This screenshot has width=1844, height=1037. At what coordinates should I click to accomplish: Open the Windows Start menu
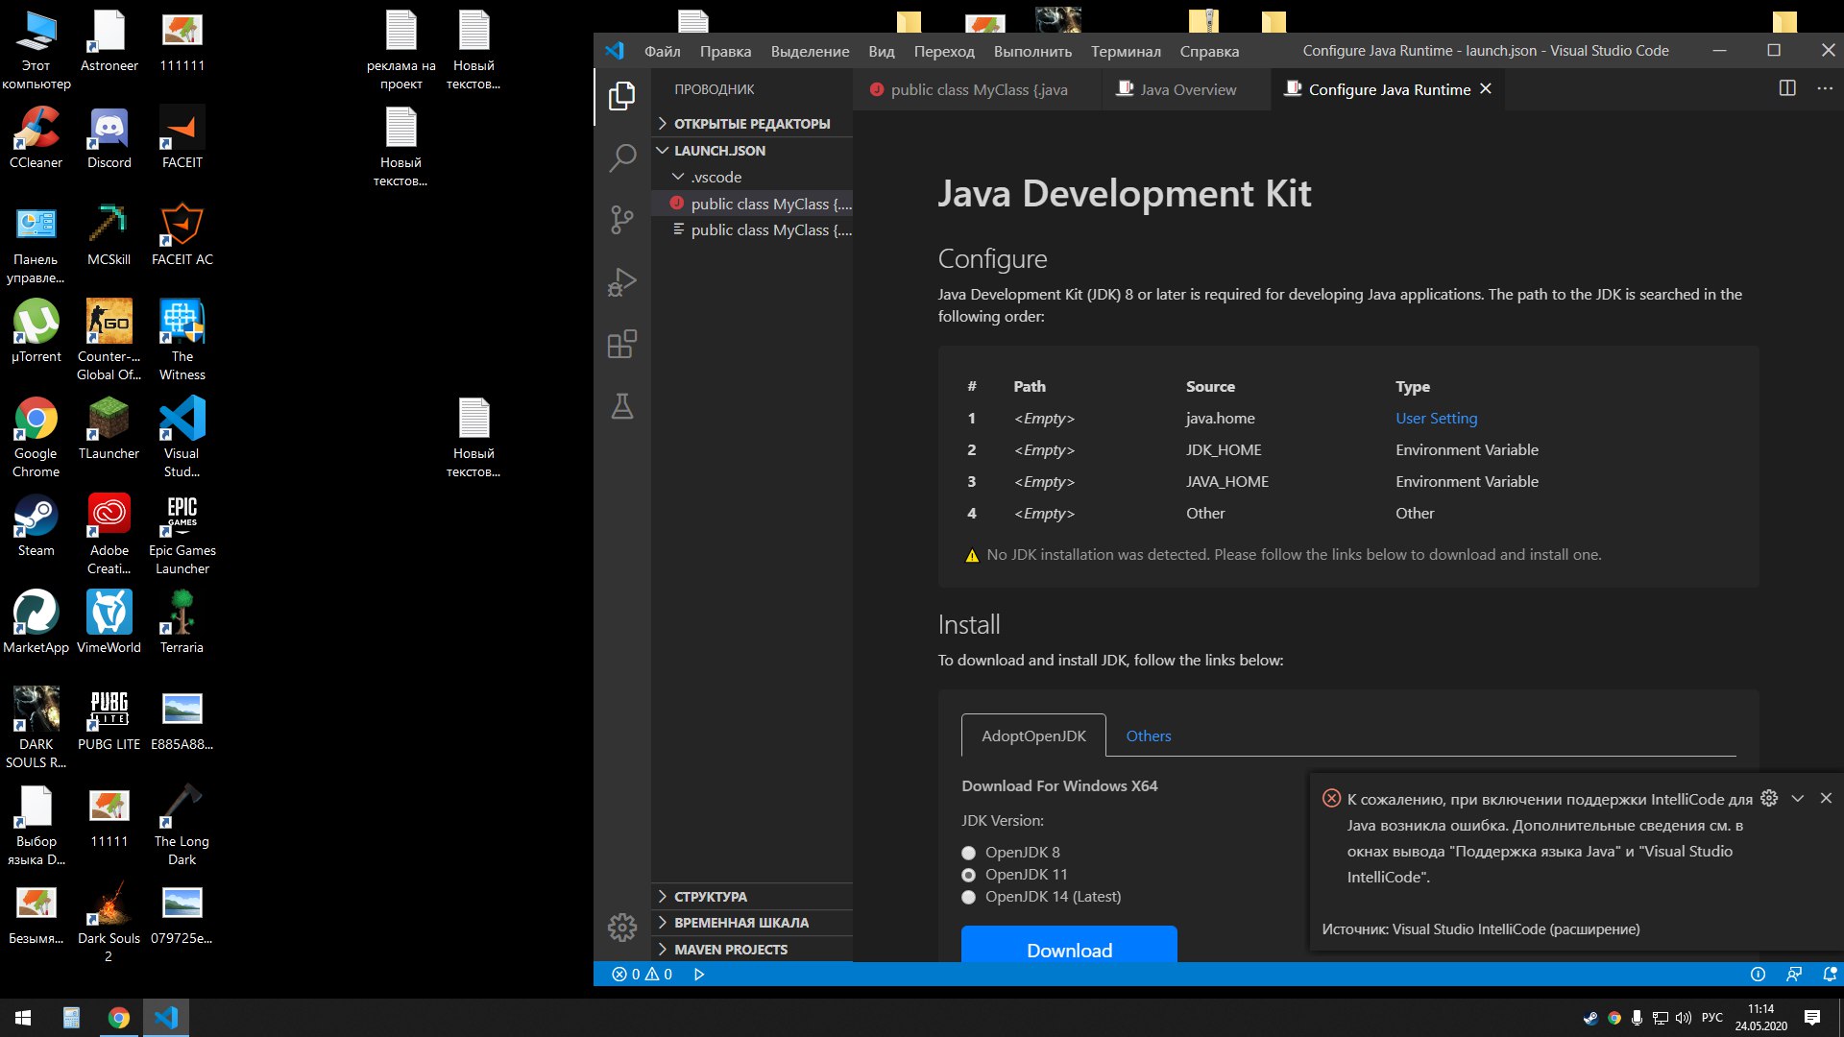point(23,1018)
